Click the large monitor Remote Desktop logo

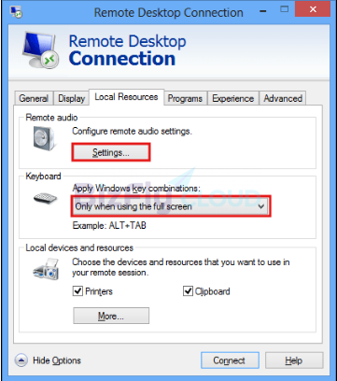pos(40,49)
